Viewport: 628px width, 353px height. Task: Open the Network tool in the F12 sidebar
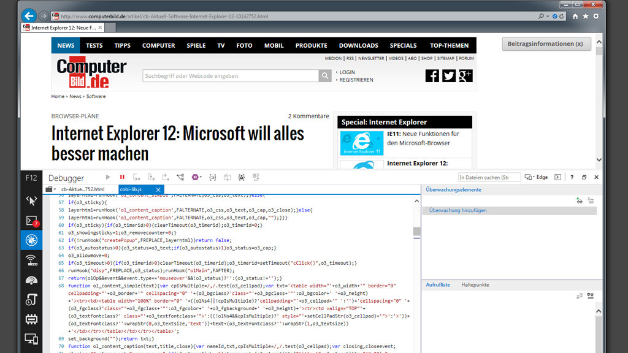point(31,260)
